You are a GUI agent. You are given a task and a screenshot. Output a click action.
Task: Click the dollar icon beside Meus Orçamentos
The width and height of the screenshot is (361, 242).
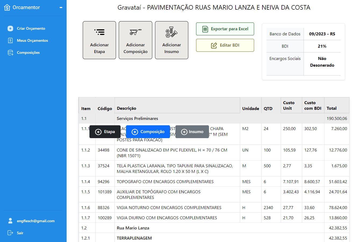[10, 40]
